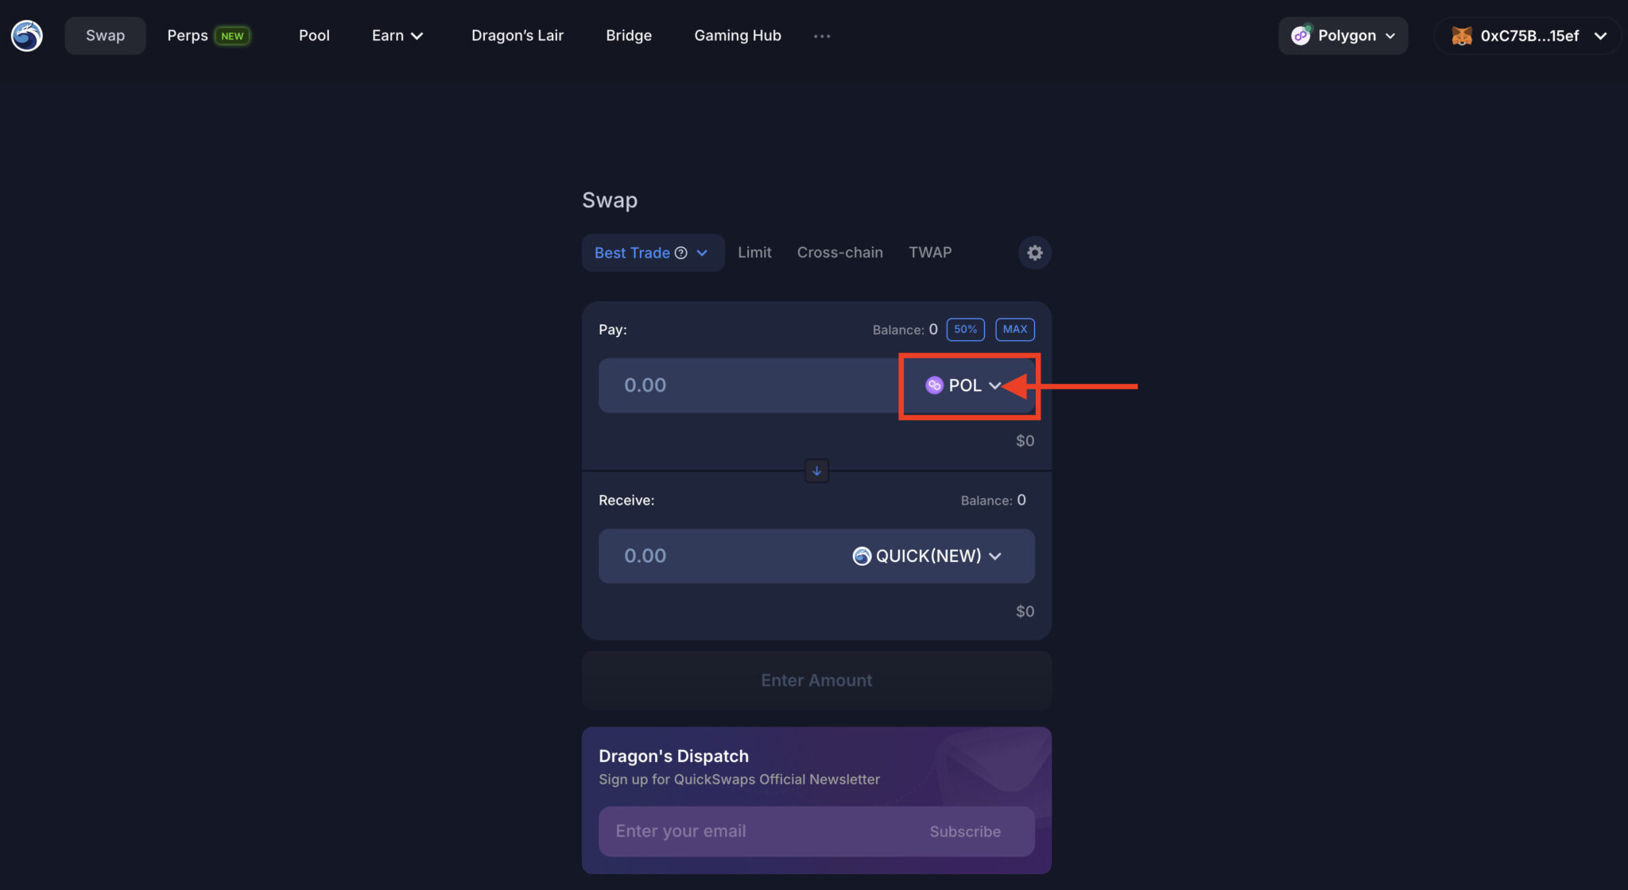The height and width of the screenshot is (890, 1628).
Task: Open the more options ellipsis menu
Action: coord(822,36)
